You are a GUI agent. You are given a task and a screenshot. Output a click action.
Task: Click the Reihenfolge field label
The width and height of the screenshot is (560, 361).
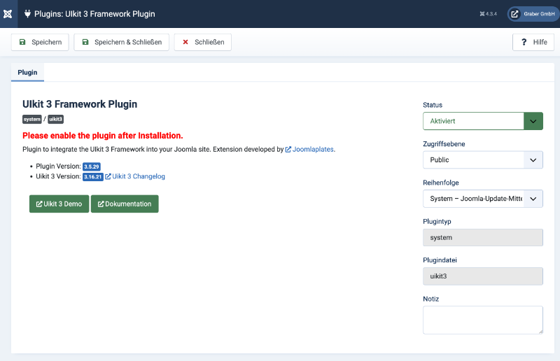441,183
